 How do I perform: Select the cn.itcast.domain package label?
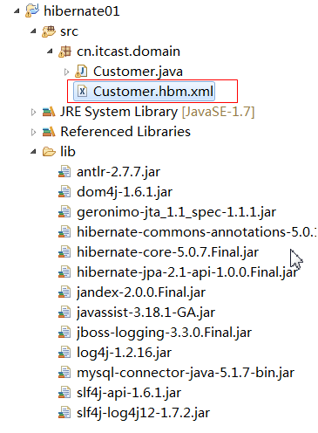(x=128, y=52)
